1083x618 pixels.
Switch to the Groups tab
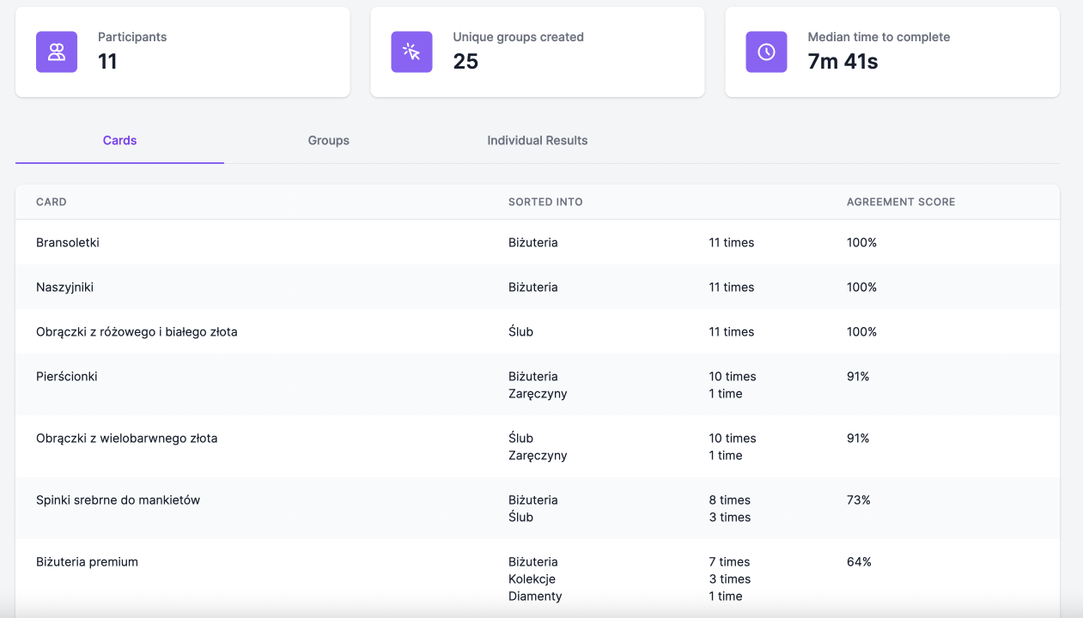pos(328,141)
